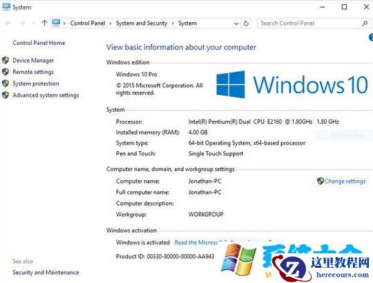The width and height of the screenshot is (373, 283).
Task: Click the computer icon in address bar
Action: (x=57, y=23)
